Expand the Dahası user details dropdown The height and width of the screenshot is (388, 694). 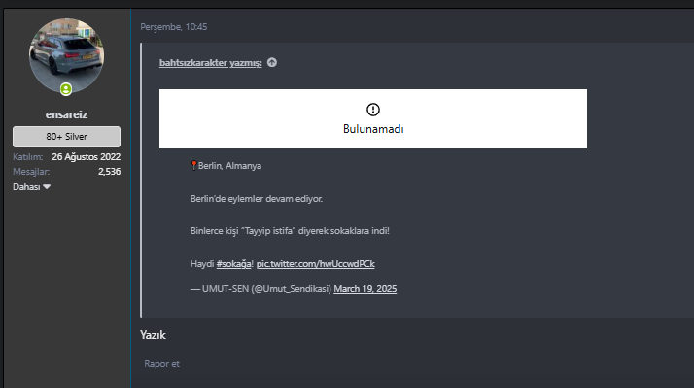[32, 186]
